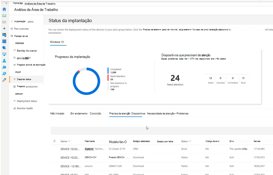Open the Endpoint security shield icon
273x175 pixels.
point(4,48)
